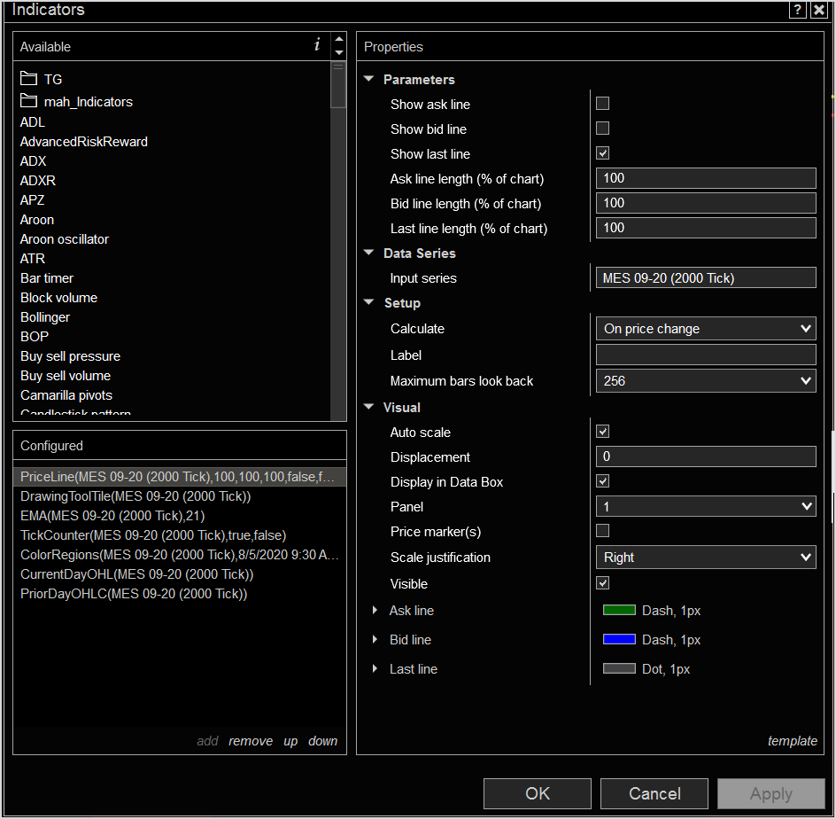Image resolution: width=836 pixels, height=819 pixels.
Task: Collapse the Setup section
Action: 369,302
